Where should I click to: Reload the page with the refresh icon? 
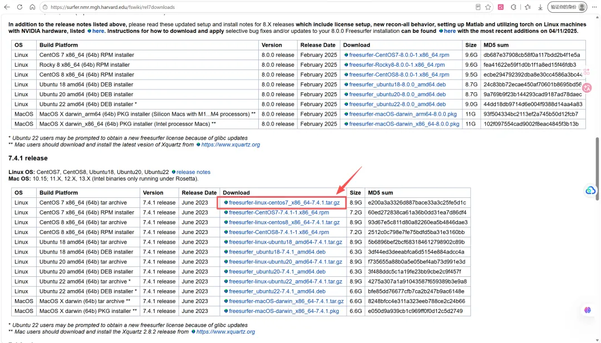tap(19, 7)
